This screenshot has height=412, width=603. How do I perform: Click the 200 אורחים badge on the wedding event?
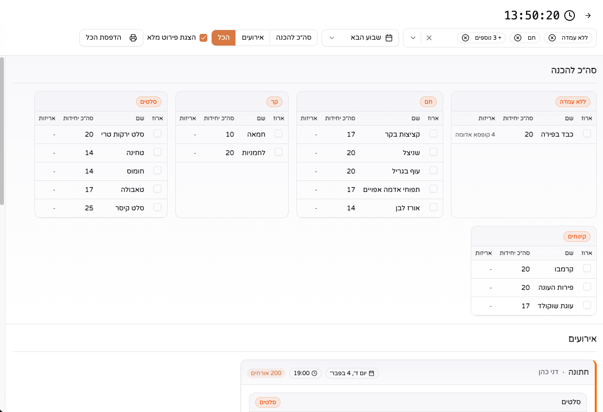pyautogui.click(x=266, y=373)
